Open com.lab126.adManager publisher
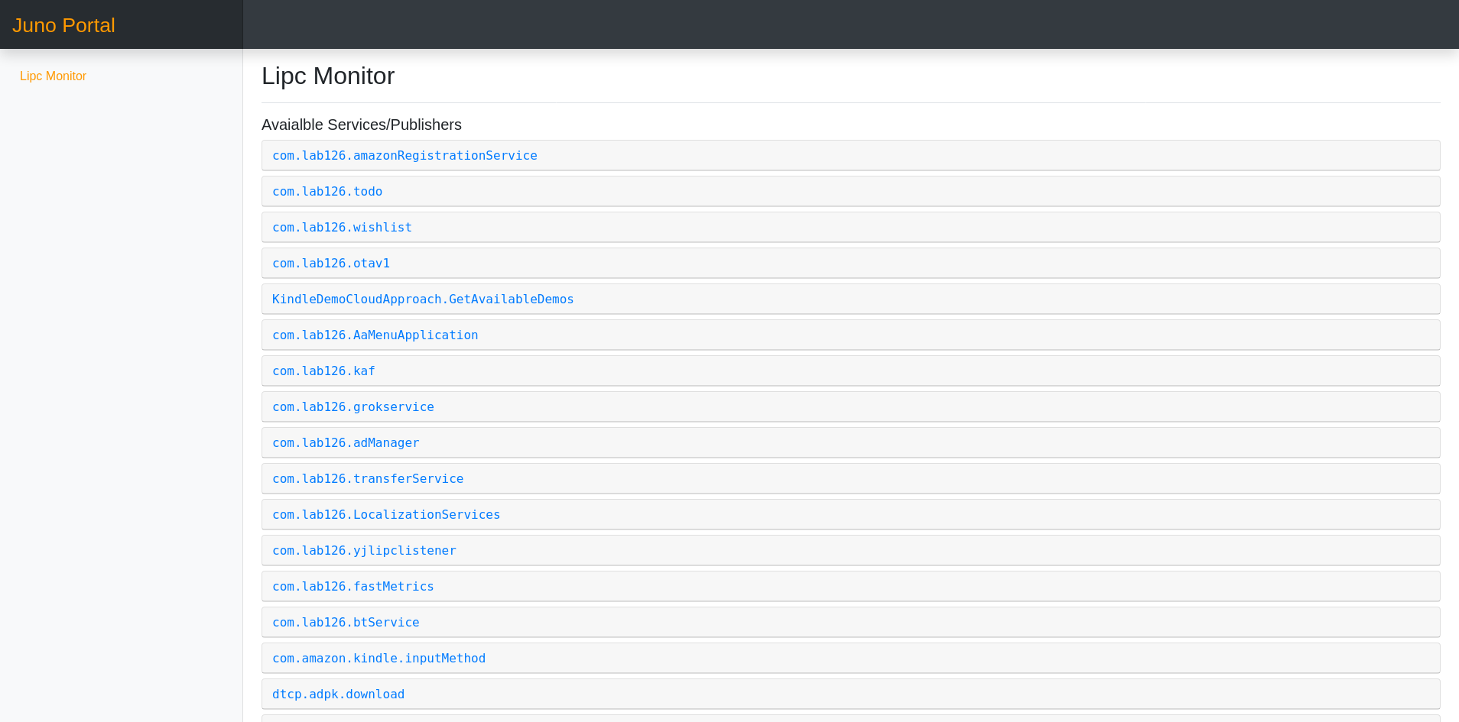 pos(346,443)
